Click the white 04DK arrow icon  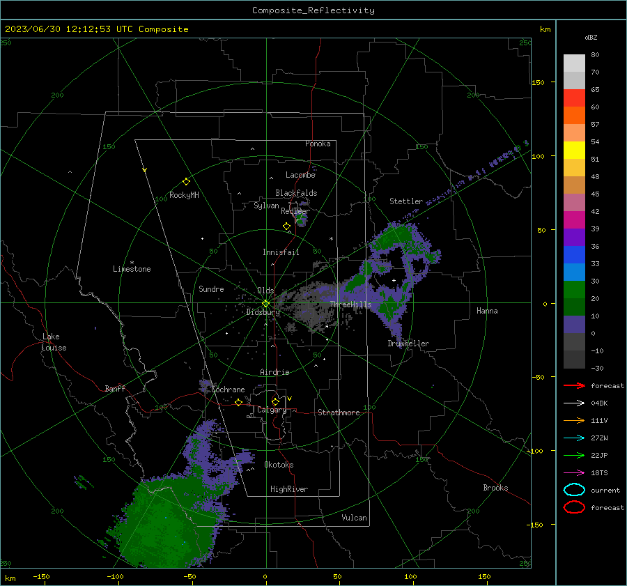pyautogui.click(x=574, y=403)
